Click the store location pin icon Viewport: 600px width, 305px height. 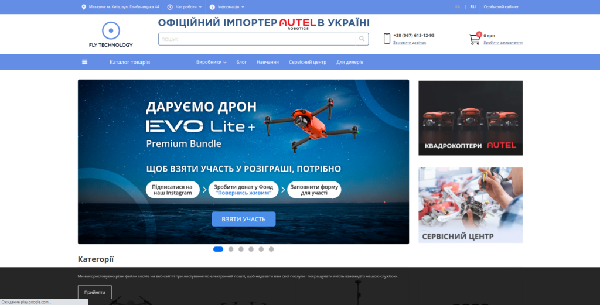point(83,7)
